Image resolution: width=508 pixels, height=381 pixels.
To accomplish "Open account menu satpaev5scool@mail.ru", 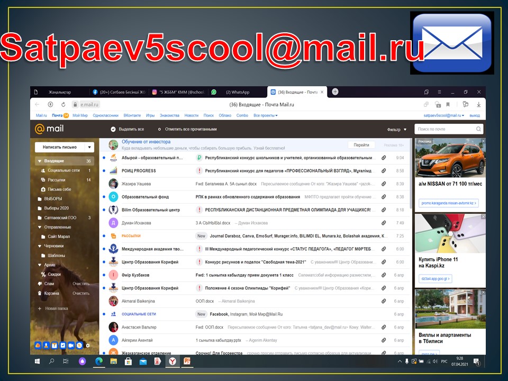I will (x=444, y=115).
